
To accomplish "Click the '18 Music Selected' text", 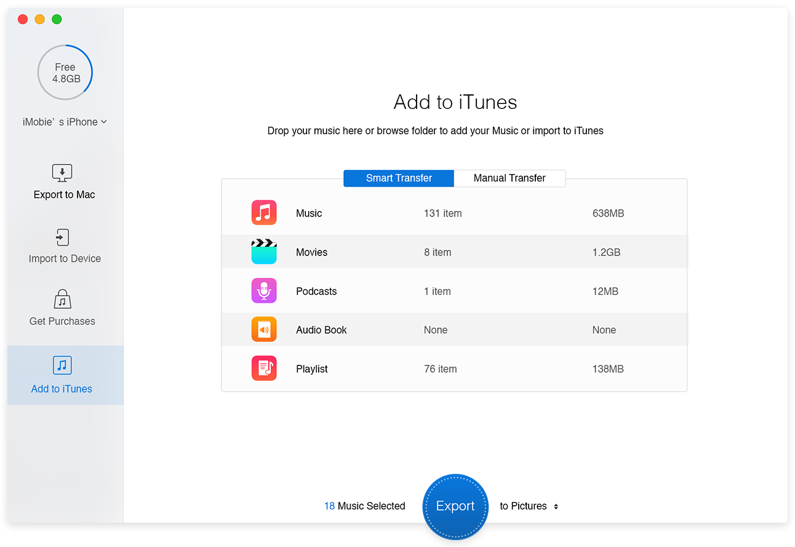I will click(x=365, y=506).
